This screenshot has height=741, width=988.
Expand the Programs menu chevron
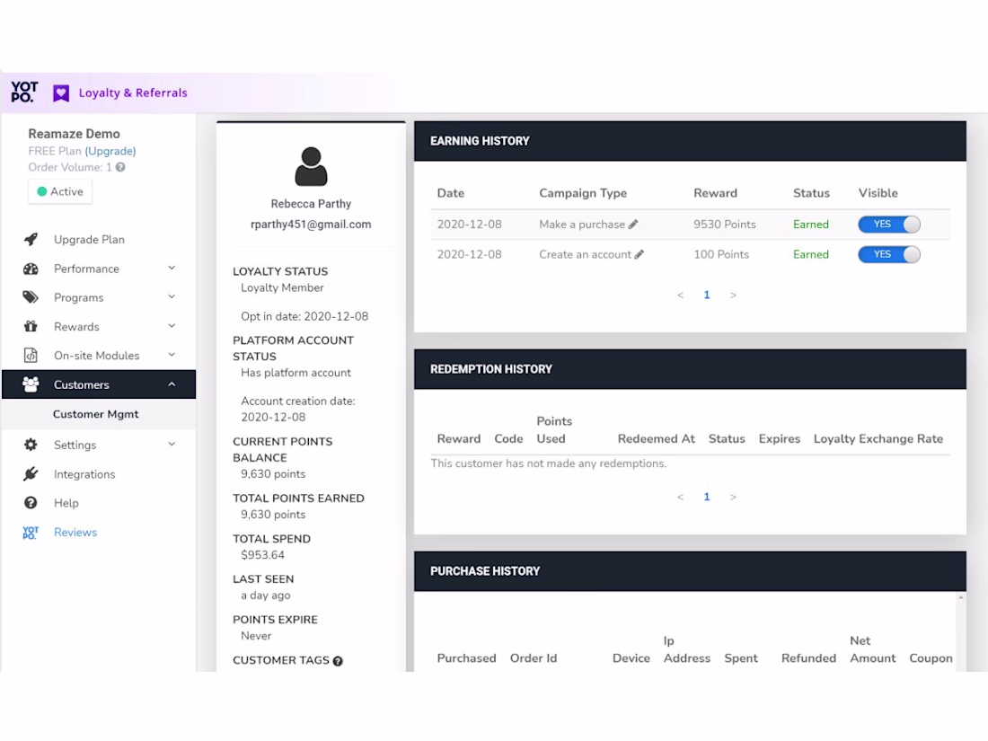coord(172,296)
